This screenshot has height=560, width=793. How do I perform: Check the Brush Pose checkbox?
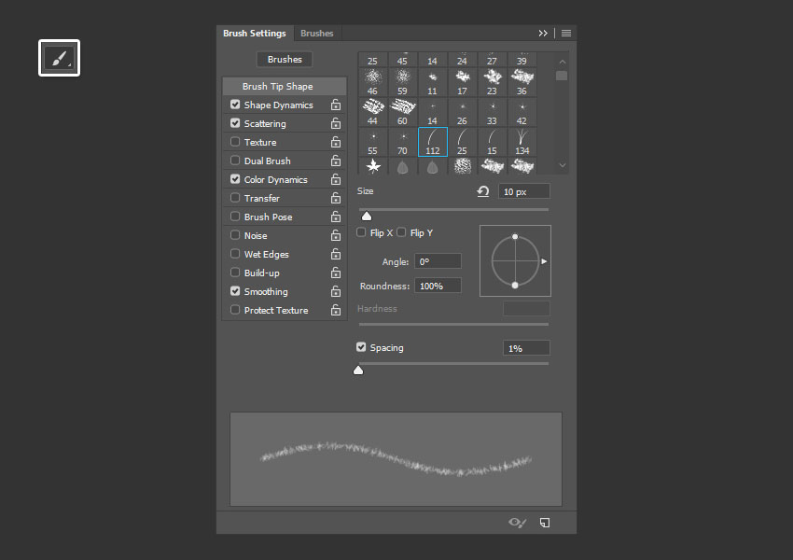pyautogui.click(x=235, y=217)
